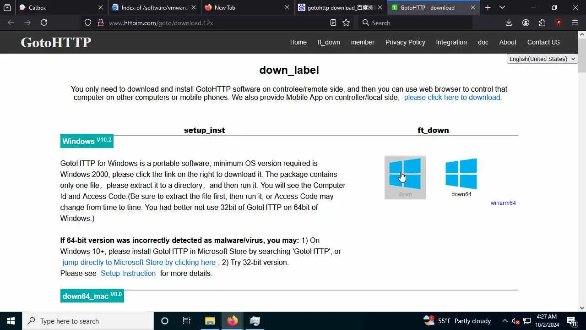Click the setup_inst column heading
This screenshot has width=586, height=330.
[204, 130]
